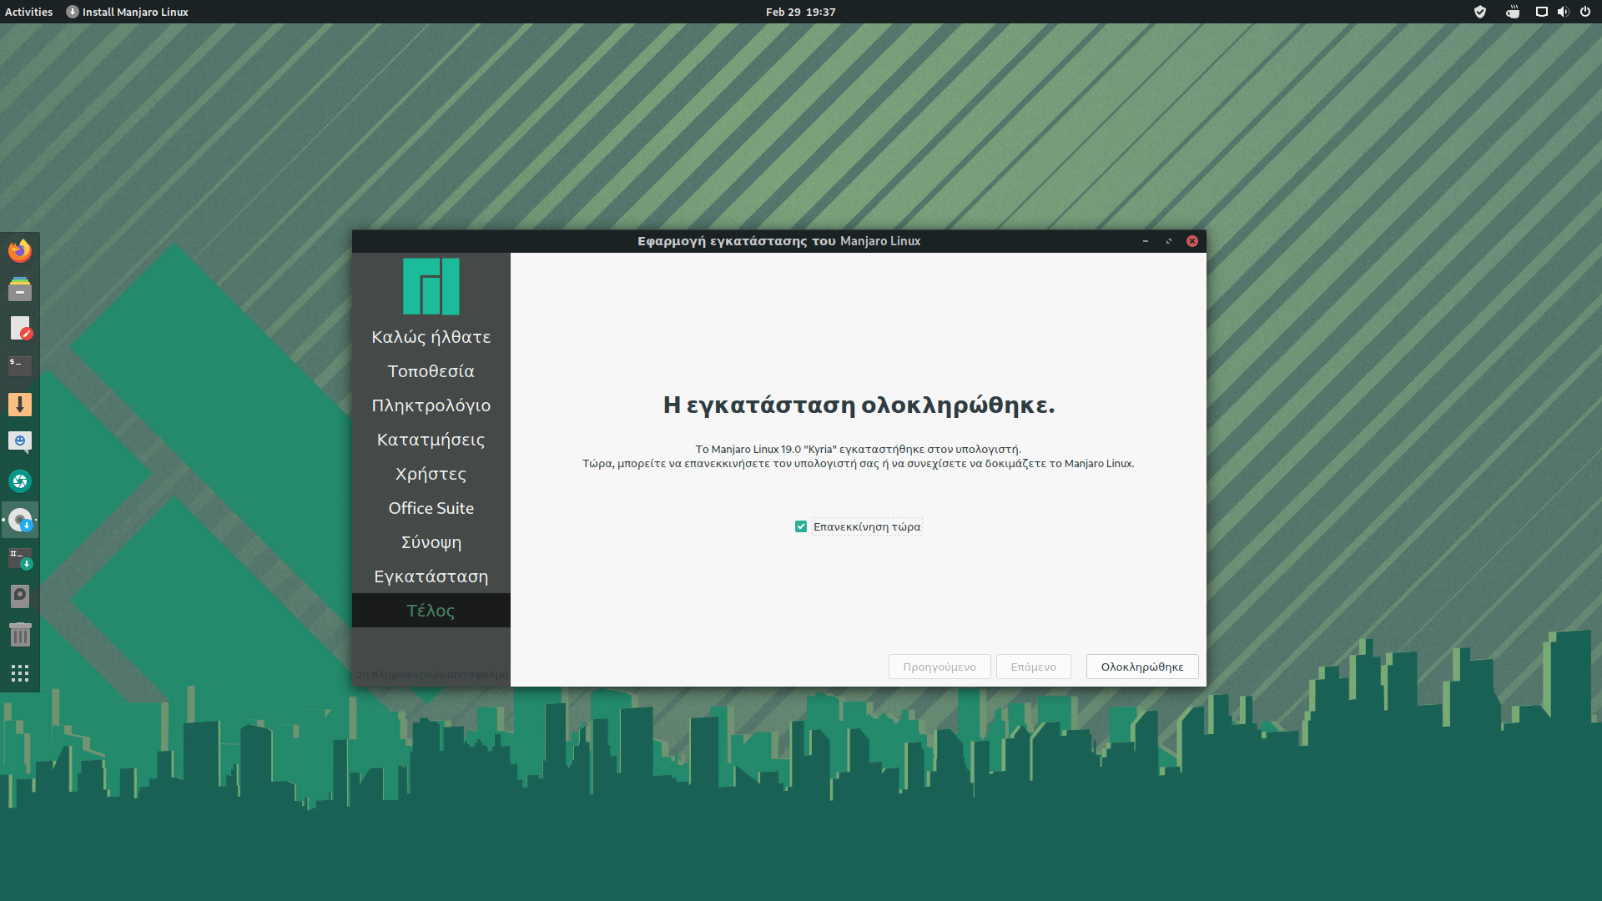Click the Προηγούμενο button
This screenshot has width=1602, height=901.
(939, 667)
